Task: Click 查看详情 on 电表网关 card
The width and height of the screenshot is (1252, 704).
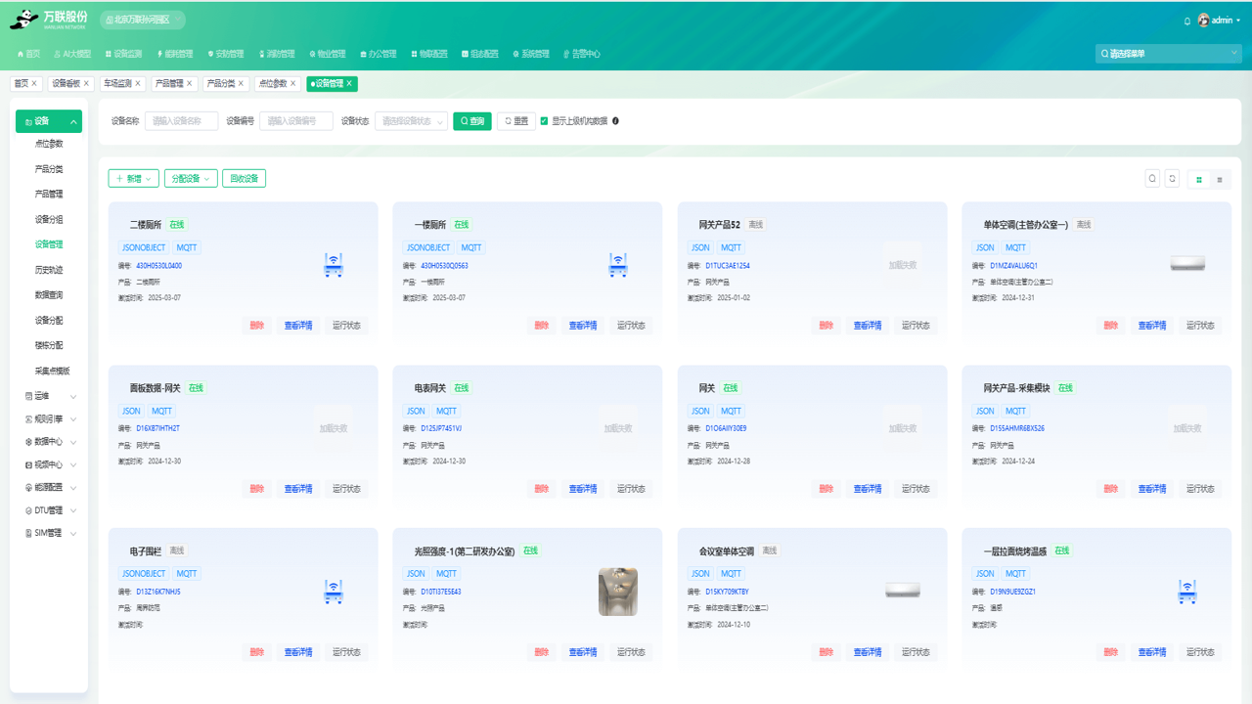Action: click(x=583, y=489)
